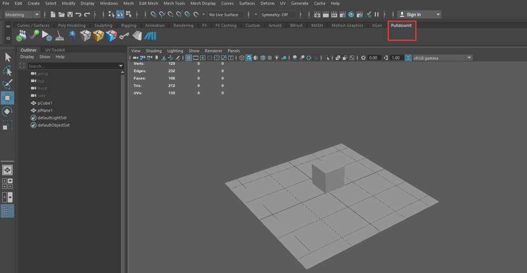Image resolution: width=527 pixels, height=273 pixels.
Task: Open the sRGB gamma view transform dropdown
Action: pyautogui.click(x=438, y=58)
